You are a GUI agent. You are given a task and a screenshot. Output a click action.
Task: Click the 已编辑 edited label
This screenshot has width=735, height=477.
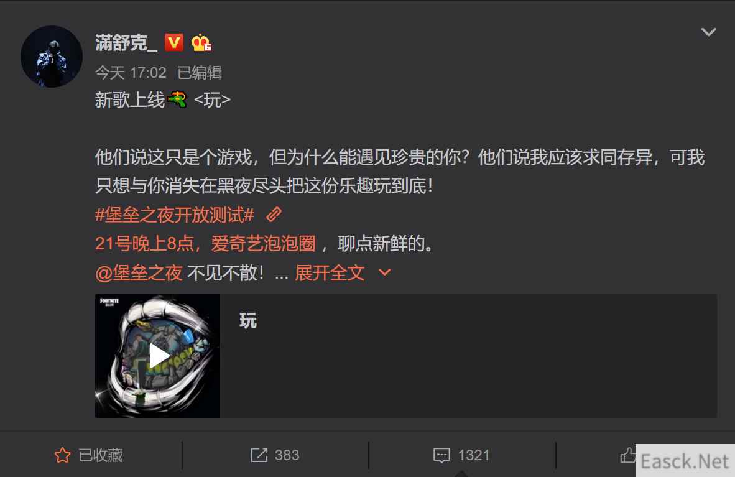pos(199,73)
